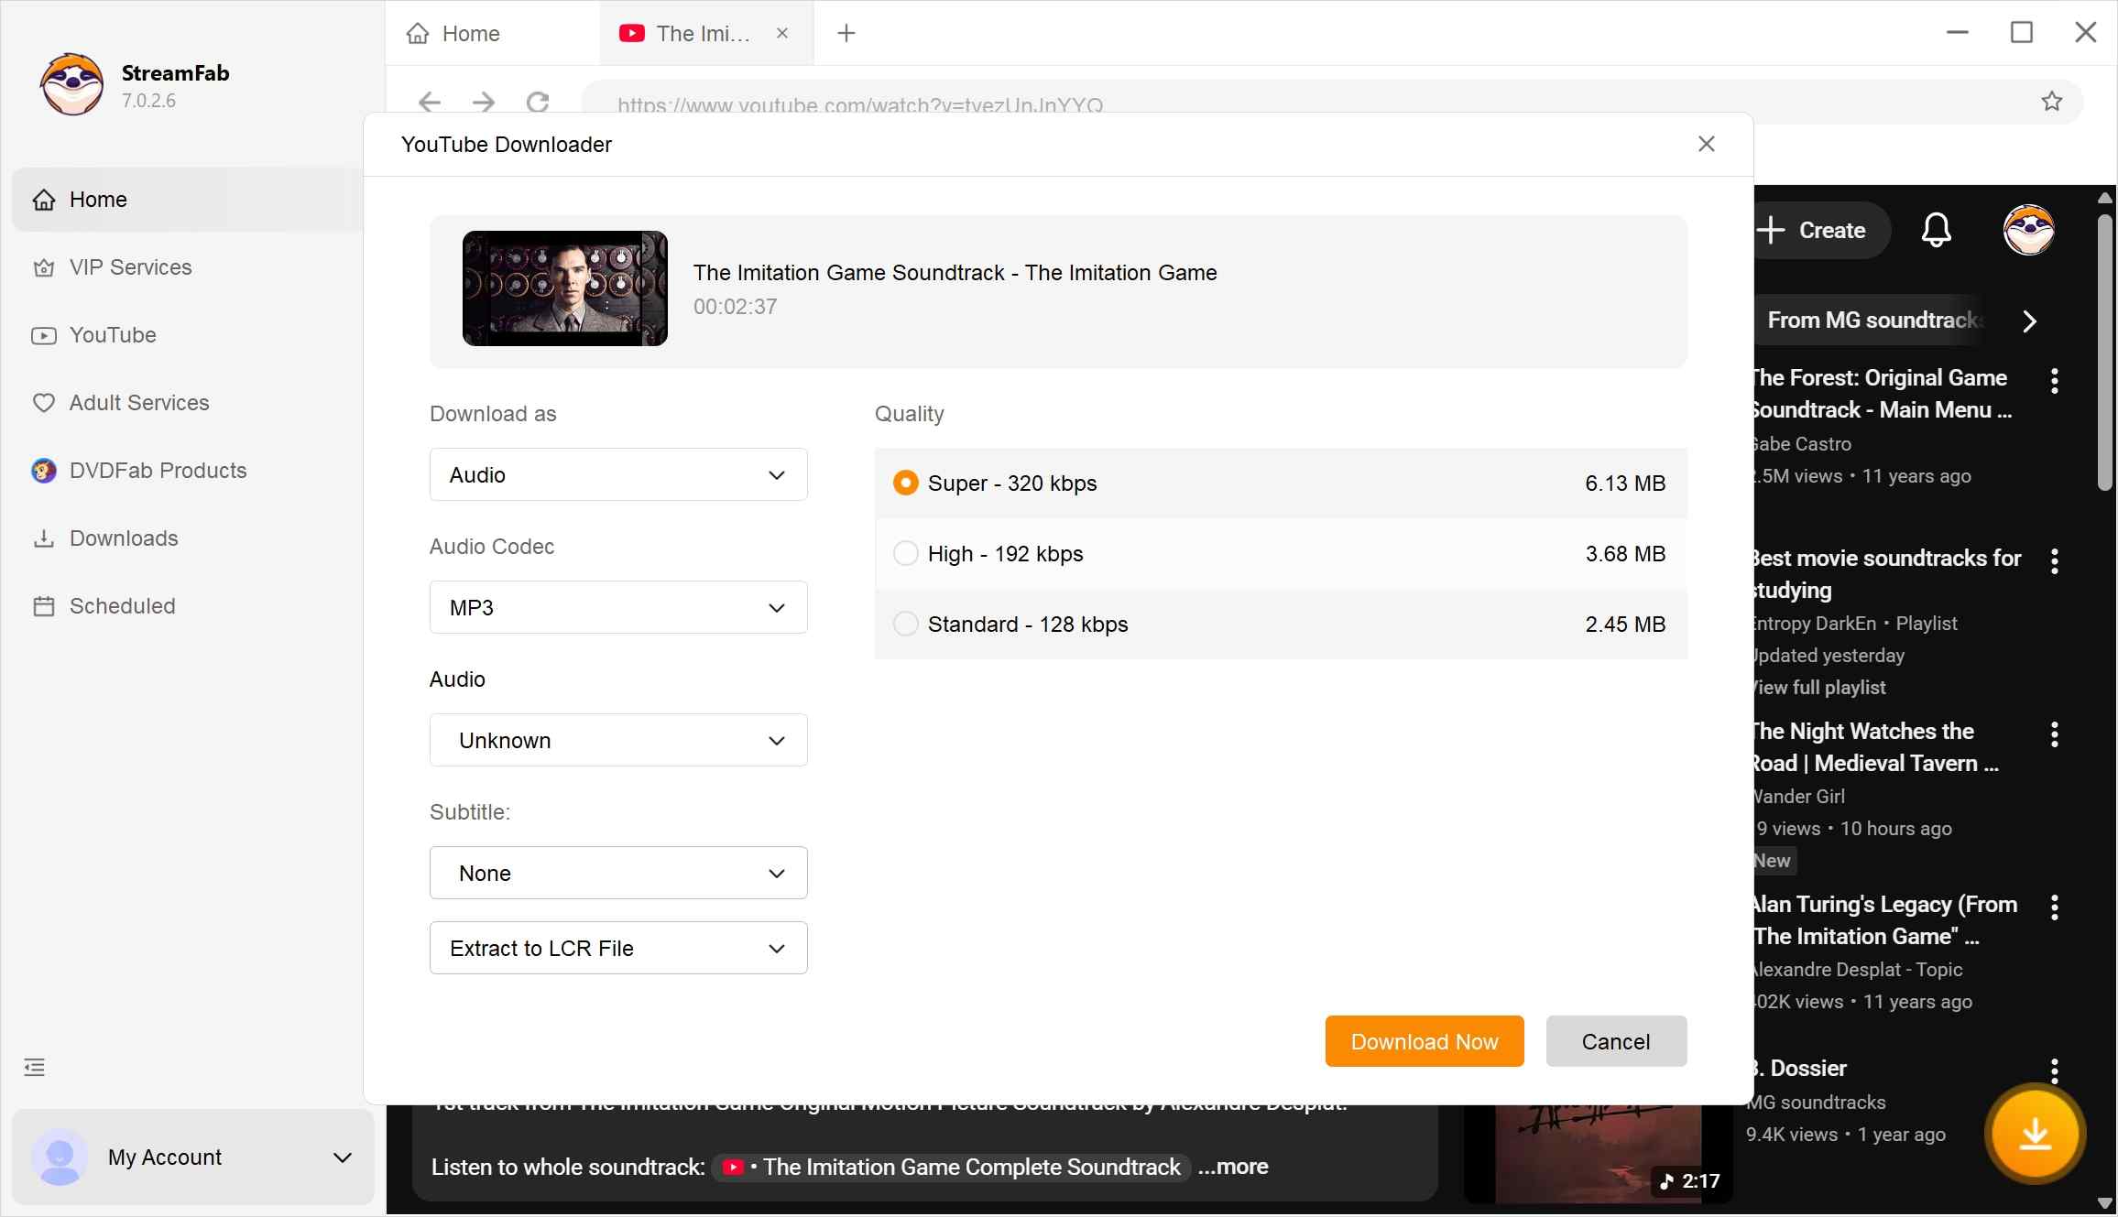The image size is (2118, 1217).
Task: Open the Audio Unknown dropdown
Action: pos(618,740)
